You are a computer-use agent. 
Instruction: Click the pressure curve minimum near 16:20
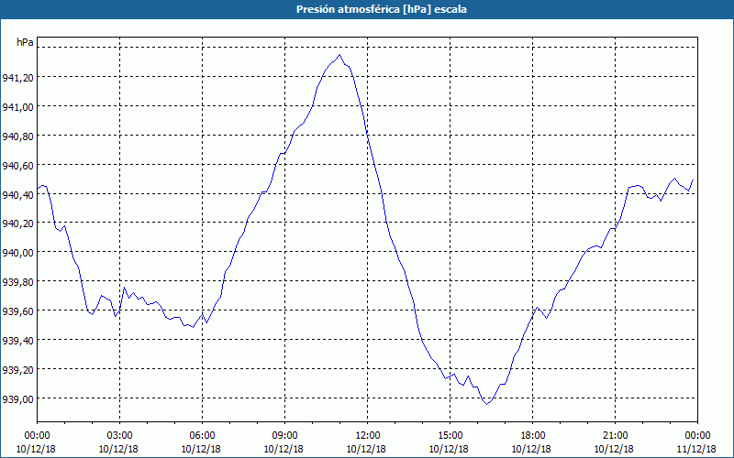[487, 404]
